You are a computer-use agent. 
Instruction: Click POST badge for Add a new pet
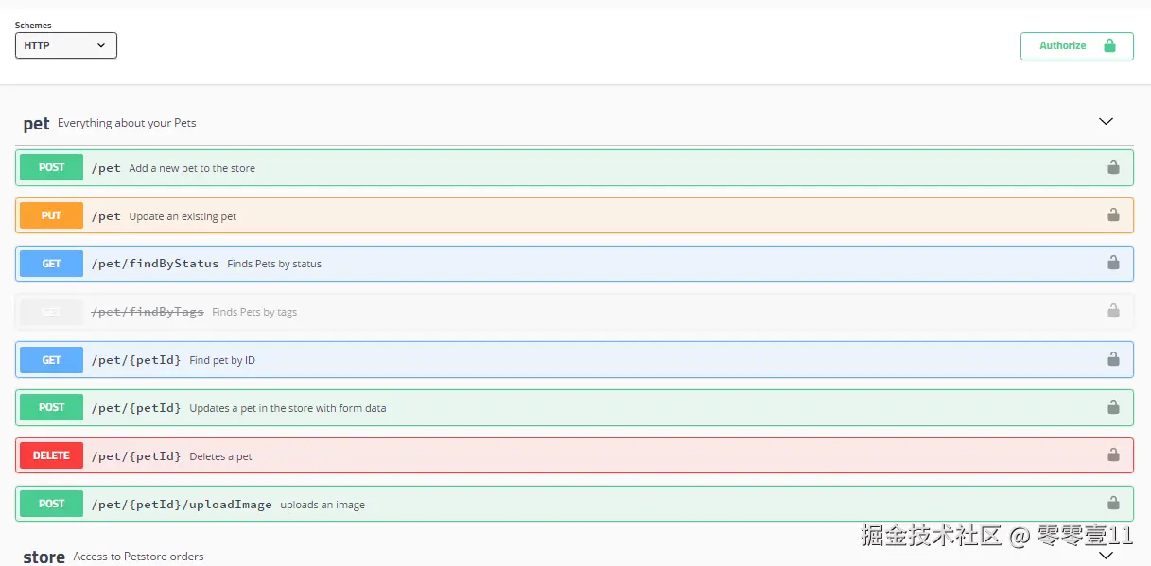[x=52, y=167]
